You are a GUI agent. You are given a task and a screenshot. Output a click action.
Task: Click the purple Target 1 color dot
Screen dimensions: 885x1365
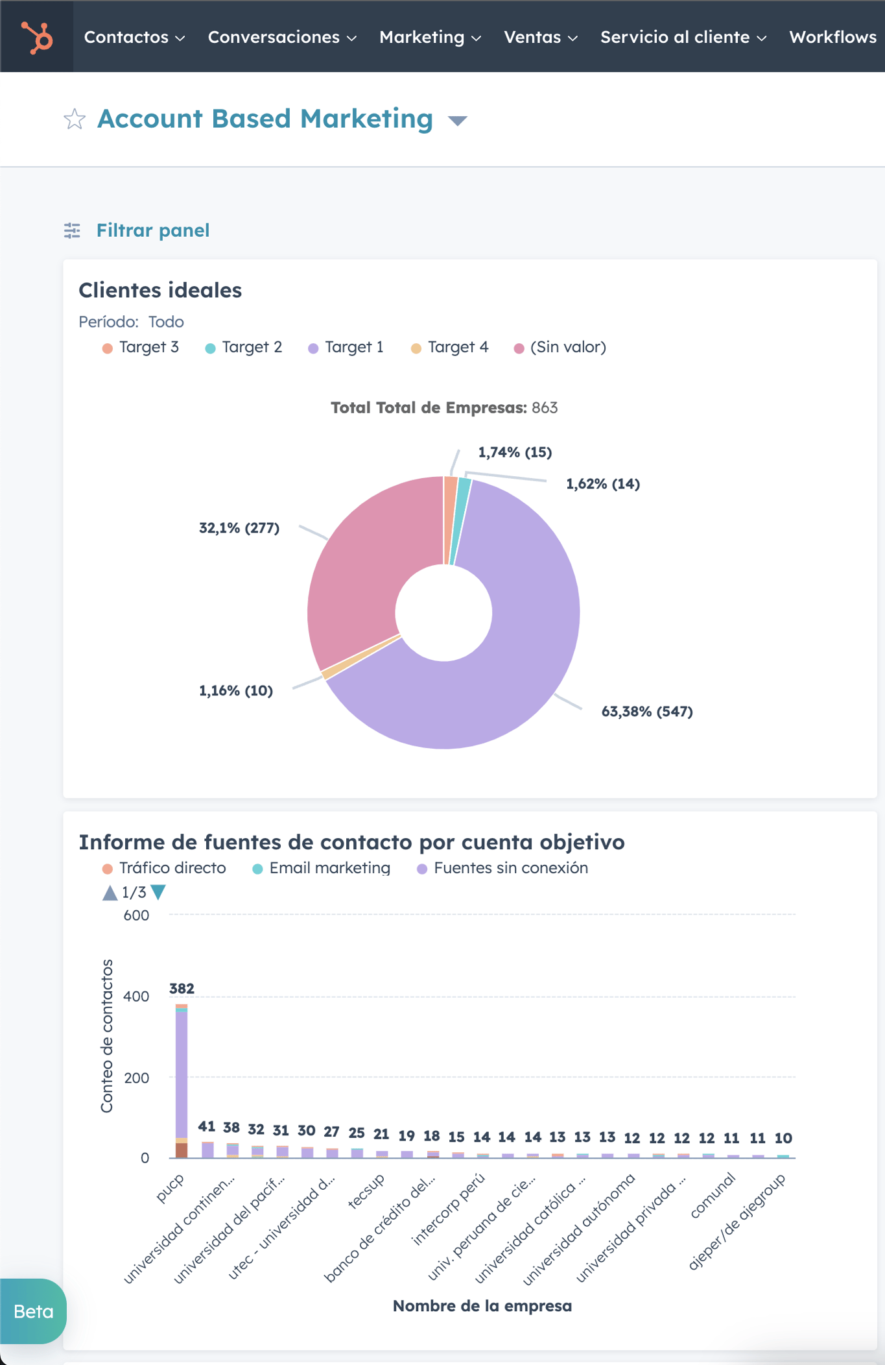click(314, 348)
